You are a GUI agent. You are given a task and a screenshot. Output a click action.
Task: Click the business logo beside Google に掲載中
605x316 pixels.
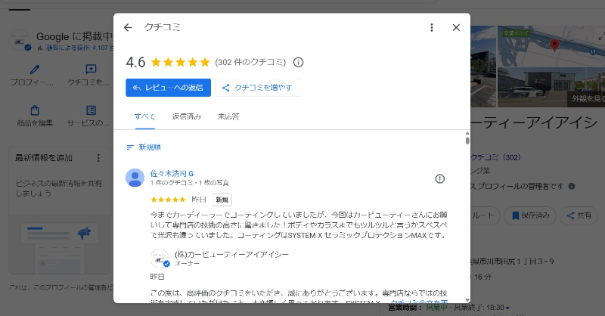[x=20, y=40]
